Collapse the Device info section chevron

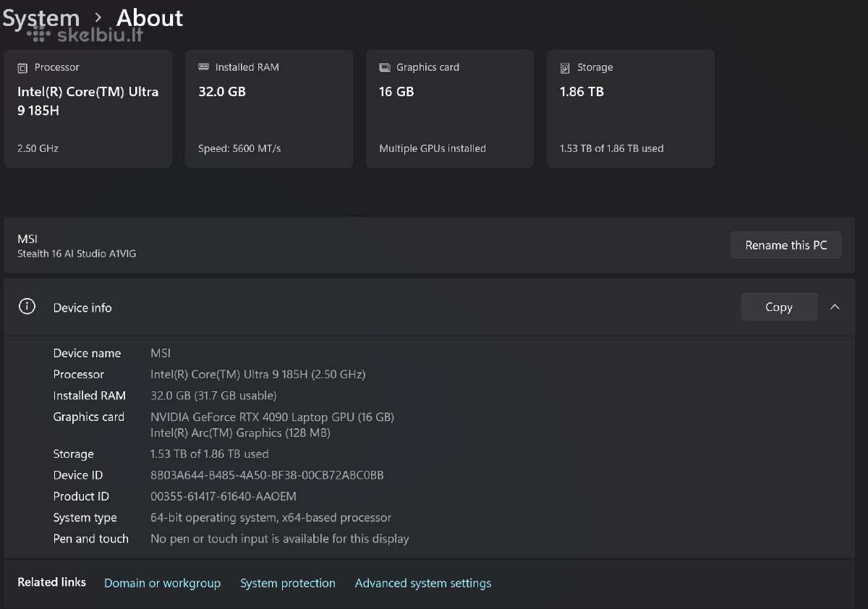835,307
